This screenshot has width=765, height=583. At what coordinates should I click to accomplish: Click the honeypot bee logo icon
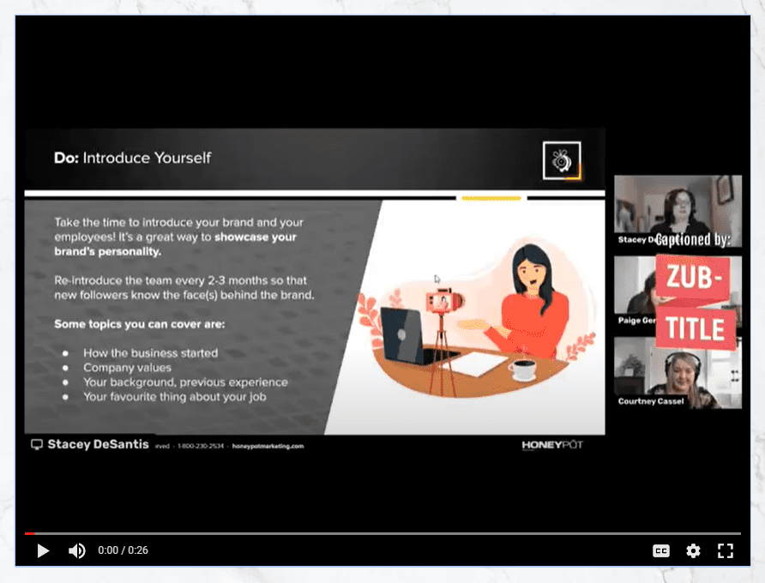562,160
